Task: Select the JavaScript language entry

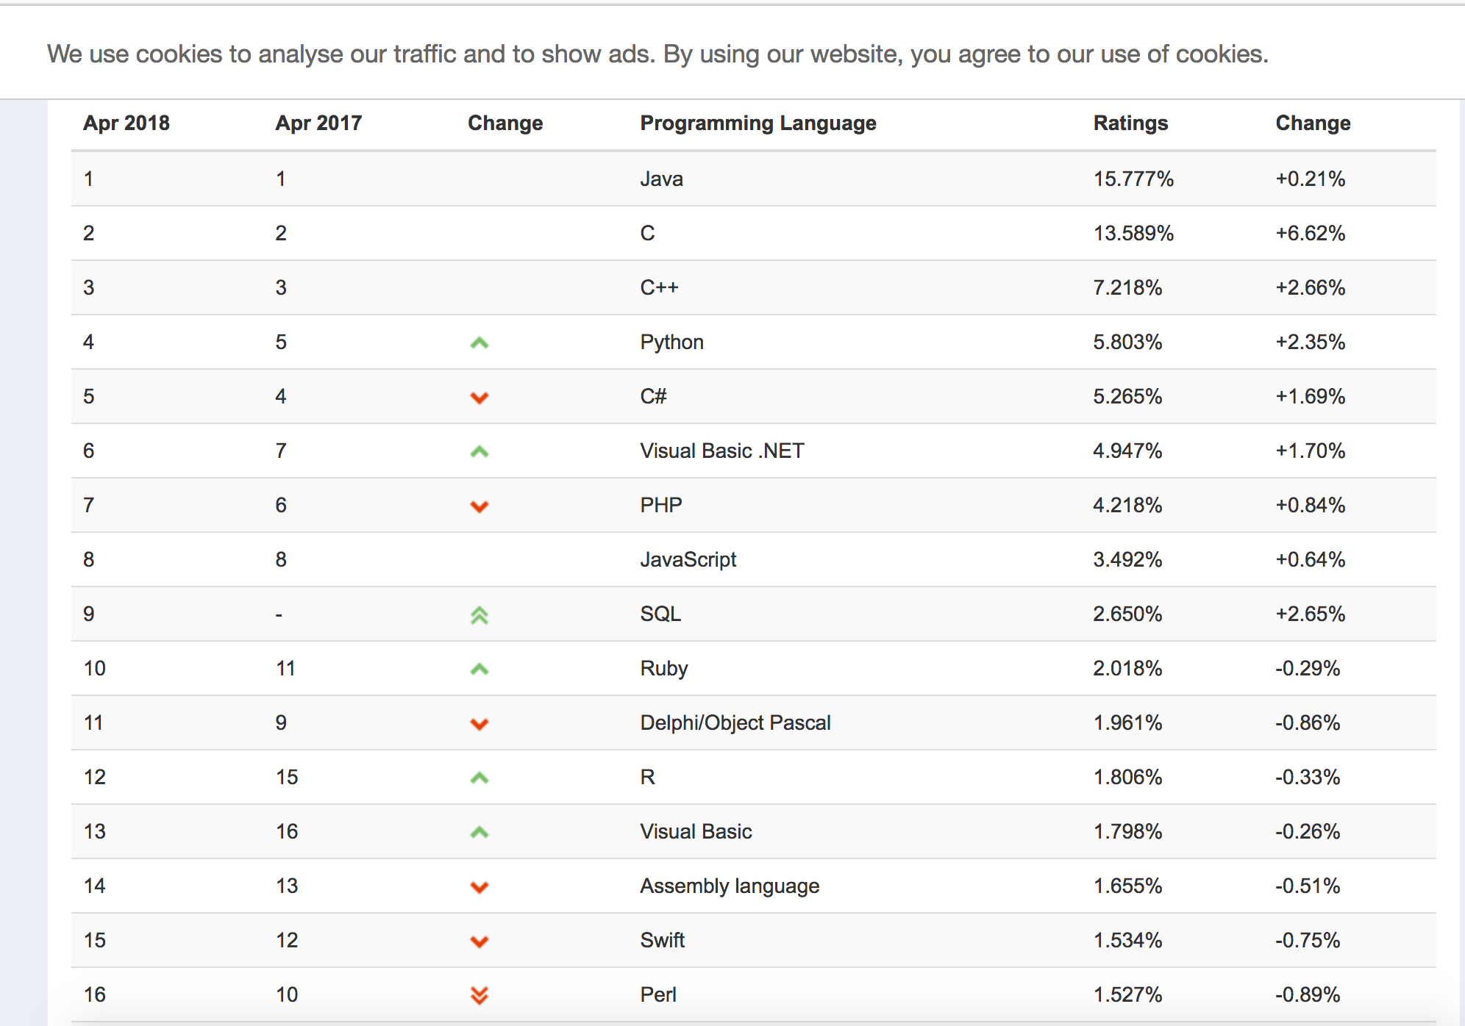Action: coord(688,560)
